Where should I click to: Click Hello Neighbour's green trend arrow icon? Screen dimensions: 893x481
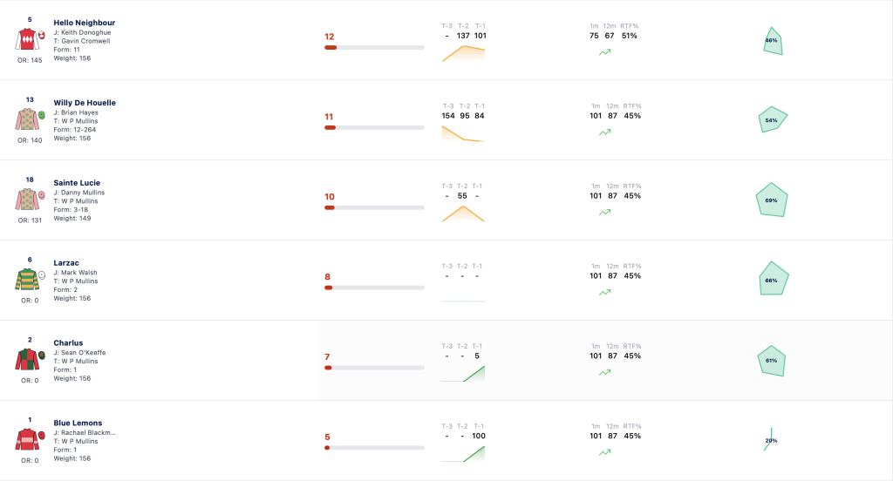pos(605,51)
